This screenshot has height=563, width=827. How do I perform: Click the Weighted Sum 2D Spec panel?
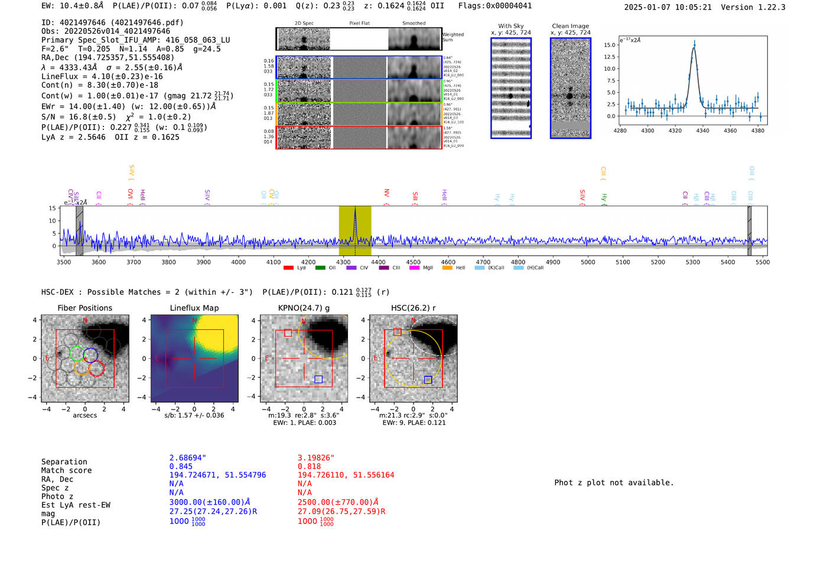click(x=304, y=39)
